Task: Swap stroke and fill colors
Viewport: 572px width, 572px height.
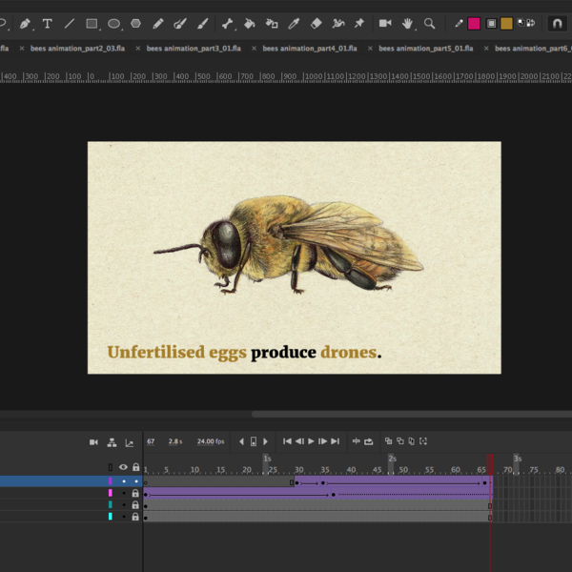Action: 531,23
